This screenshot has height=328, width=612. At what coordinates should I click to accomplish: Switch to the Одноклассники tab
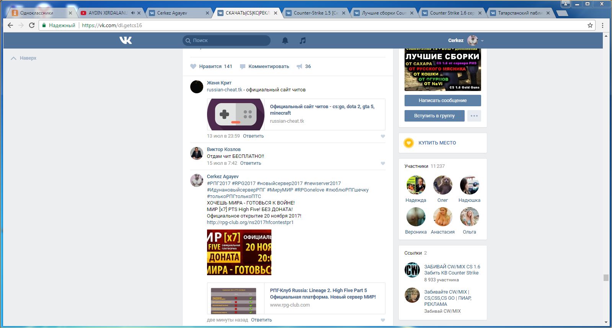[37, 13]
